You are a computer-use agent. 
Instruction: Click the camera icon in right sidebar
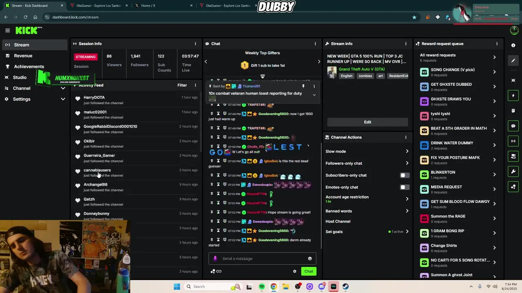click(x=513, y=156)
